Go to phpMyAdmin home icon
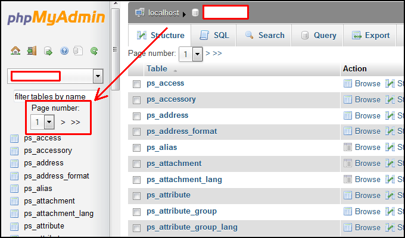This screenshot has height=238, width=405. (15, 51)
